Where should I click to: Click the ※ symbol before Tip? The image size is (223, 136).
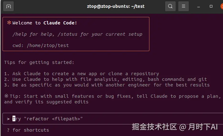click(x=6, y=96)
